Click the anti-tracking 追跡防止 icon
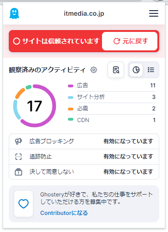Image resolution: width=168 pixels, height=232 pixels. 18,157
